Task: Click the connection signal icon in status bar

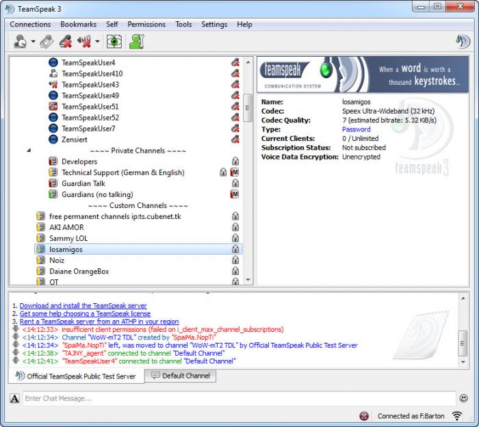Action: coord(457,416)
